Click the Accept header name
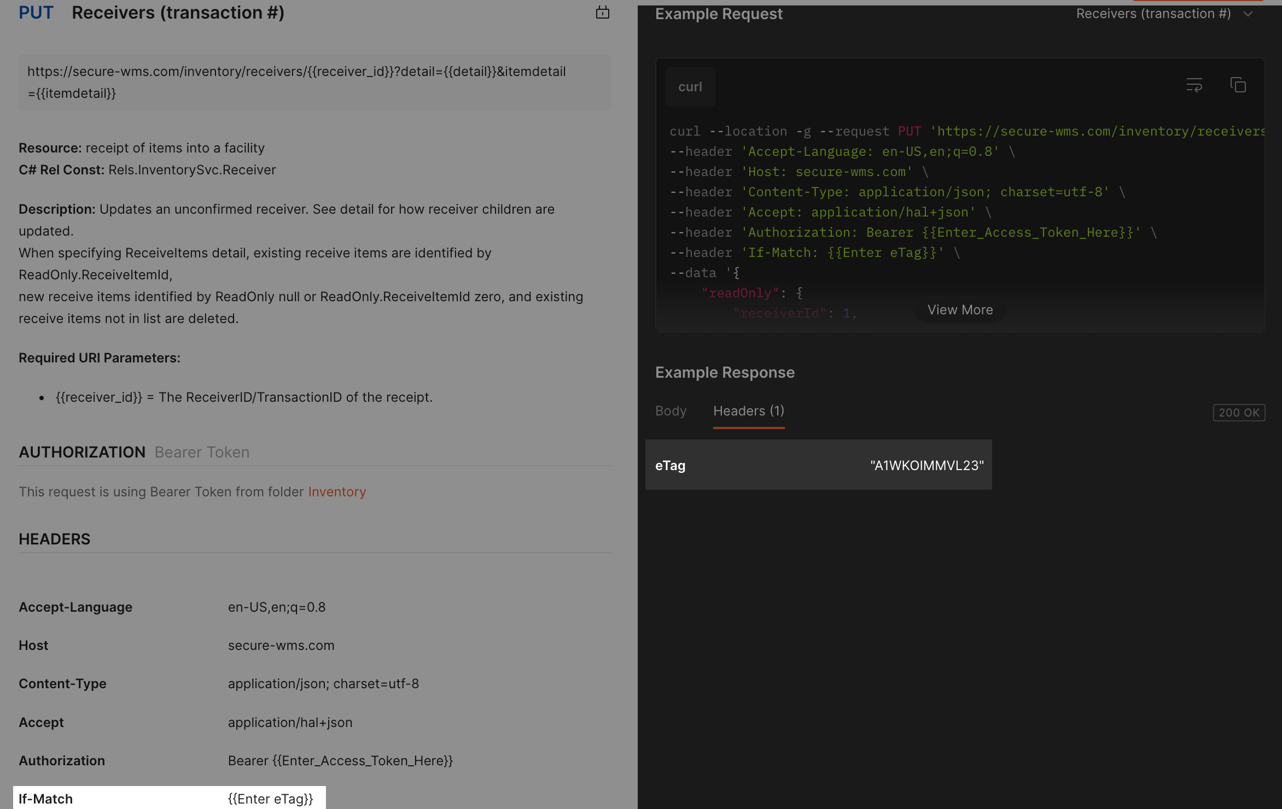The image size is (1282, 809). click(x=41, y=723)
